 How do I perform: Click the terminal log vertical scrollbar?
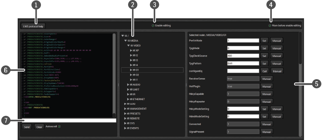click(x=114, y=75)
